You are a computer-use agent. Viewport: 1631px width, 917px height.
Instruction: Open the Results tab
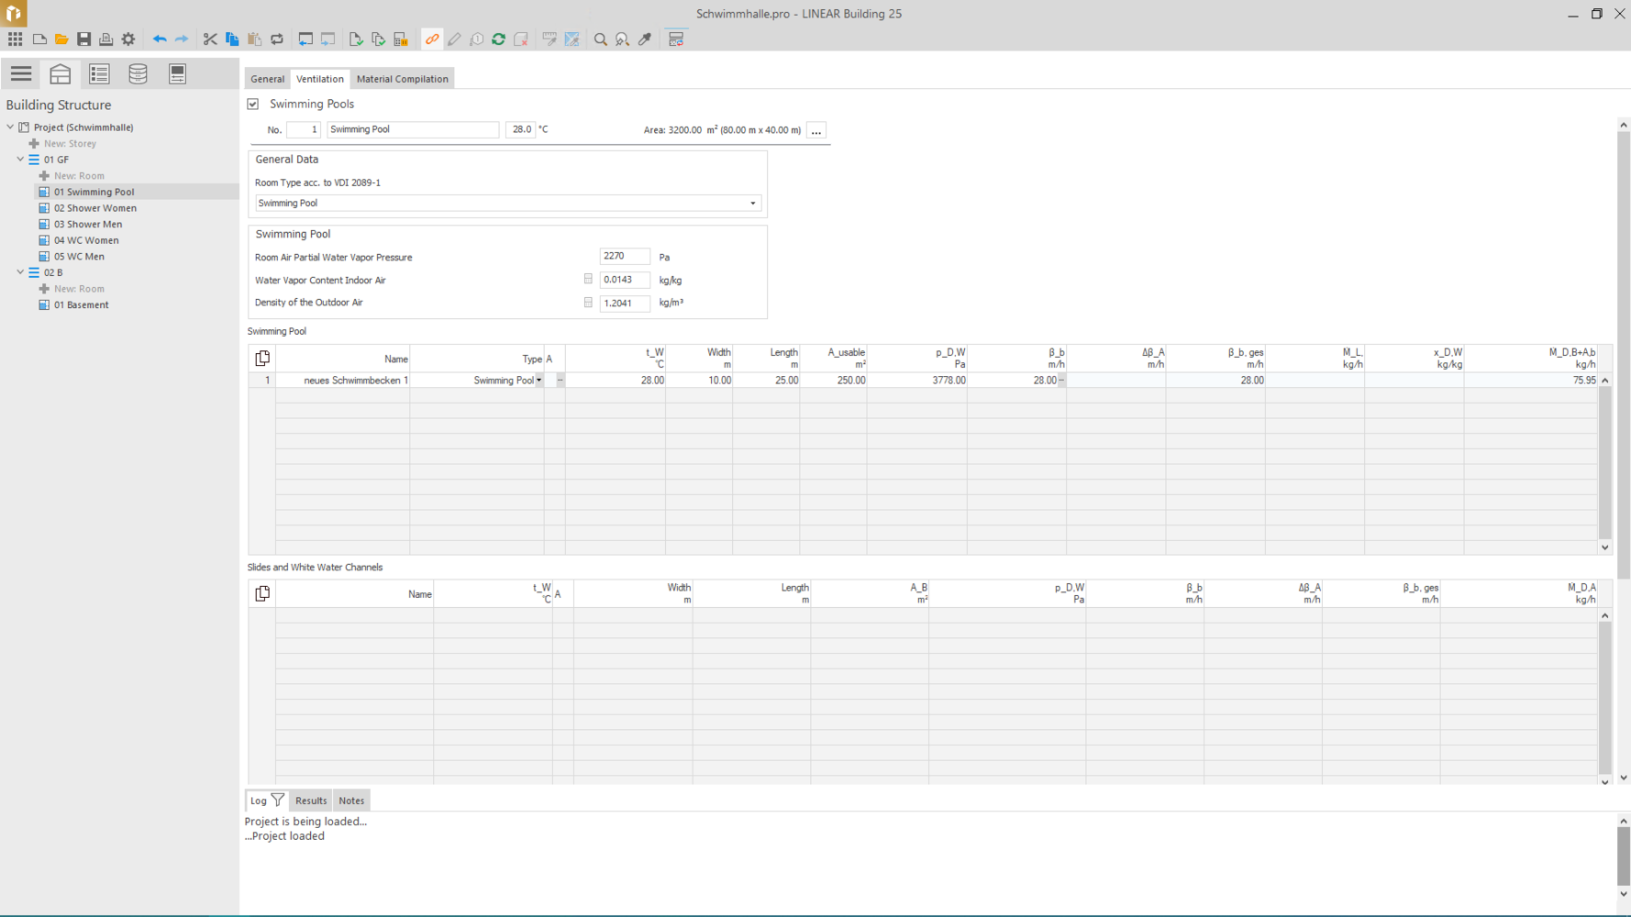tap(311, 801)
